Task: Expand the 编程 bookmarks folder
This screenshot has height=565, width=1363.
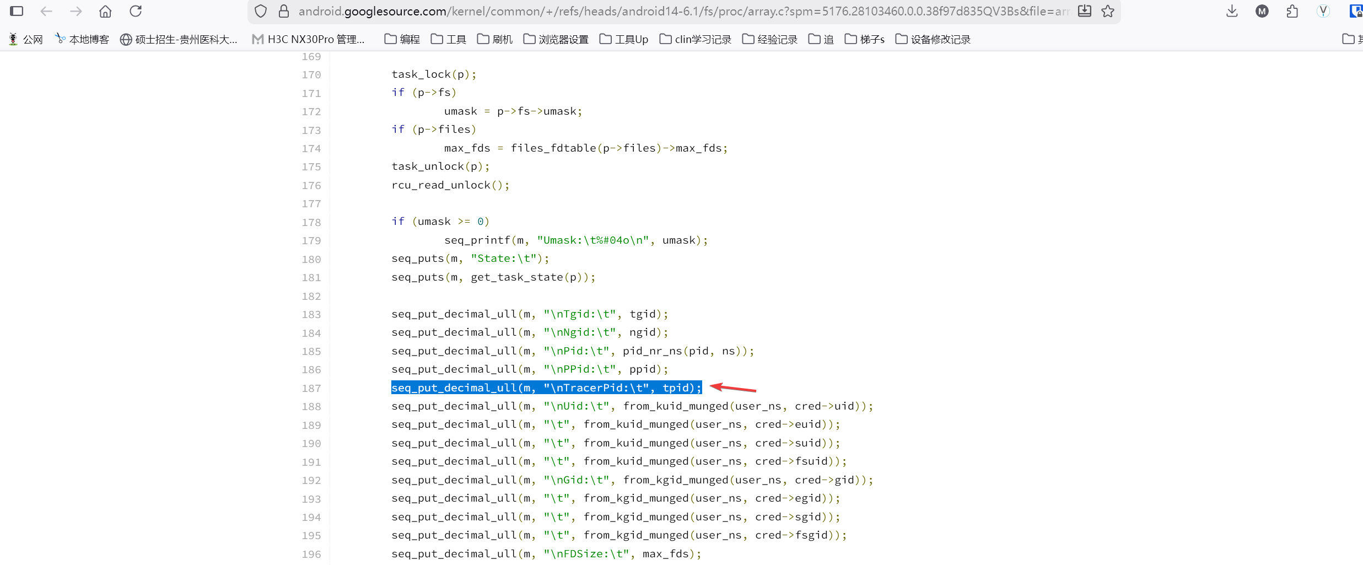Action: coord(402,39)
